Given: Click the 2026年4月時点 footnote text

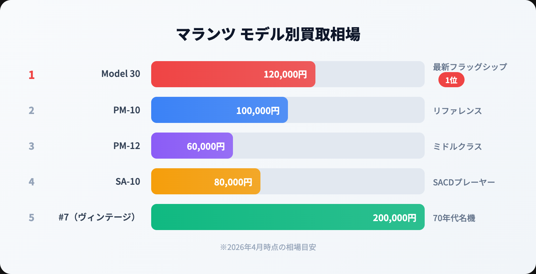Looking at the screenshot, I should [x=268, y=247].
